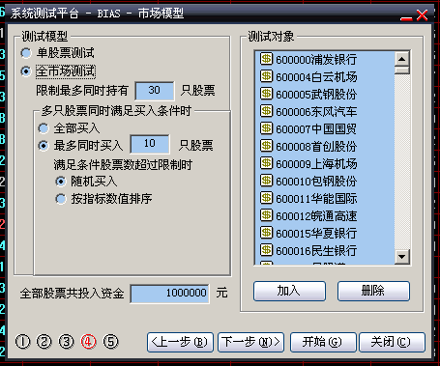Click the stock list scrollbar thumb
440x366 pixels.
(x=402, y=70)
